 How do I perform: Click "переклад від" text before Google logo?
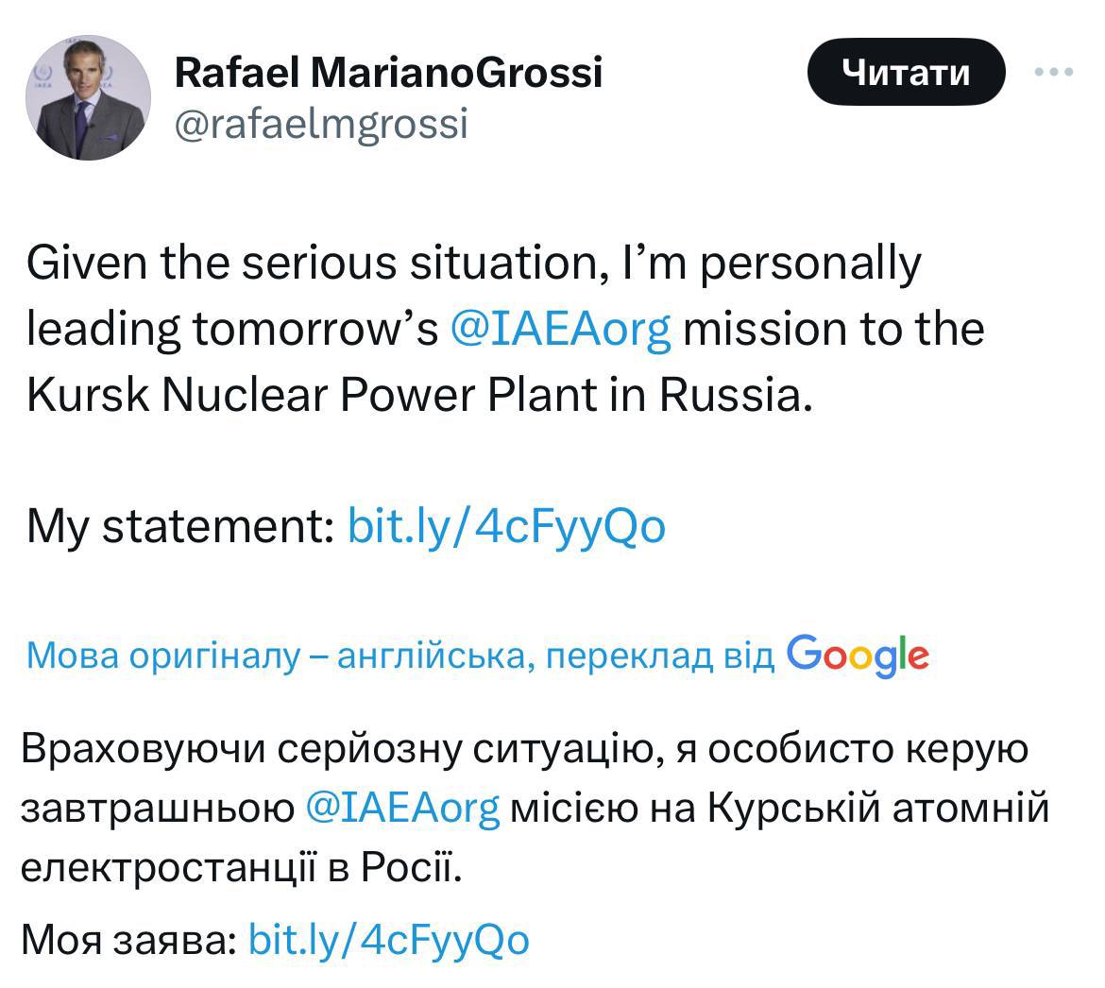click(660, 655)
